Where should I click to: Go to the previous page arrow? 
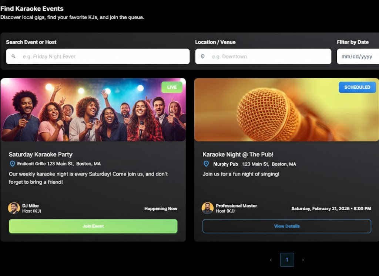(x=271, y=260)
